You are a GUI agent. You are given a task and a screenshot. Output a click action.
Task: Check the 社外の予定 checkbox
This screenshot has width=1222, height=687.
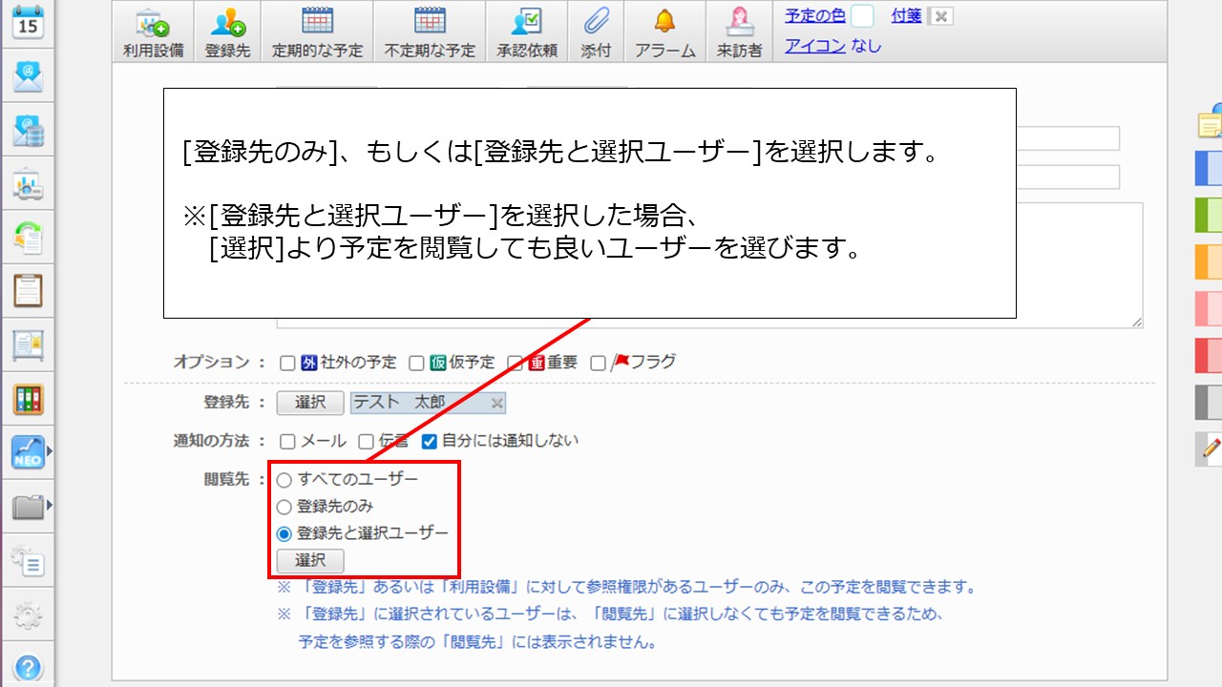(286, 363)
